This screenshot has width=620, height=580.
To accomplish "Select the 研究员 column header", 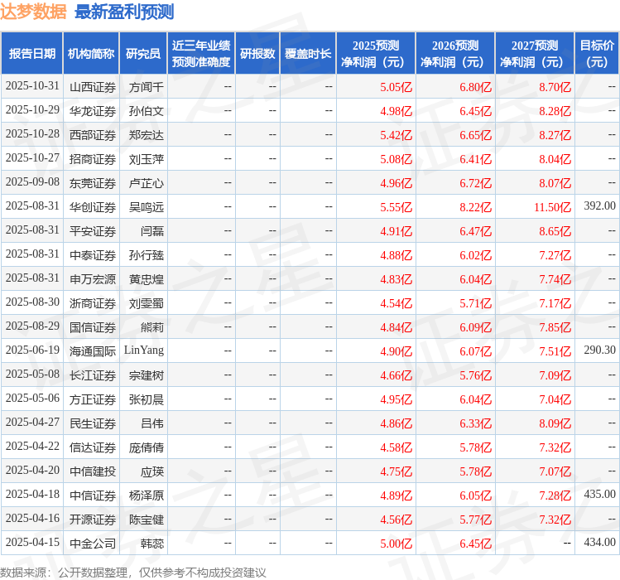I will [x=143, y=54].
